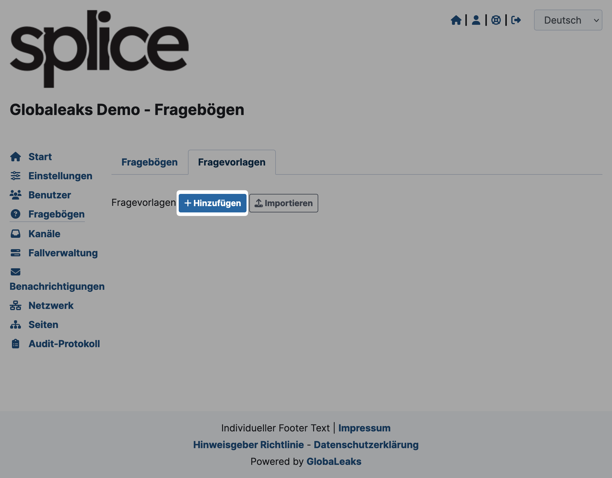Select the Deutsch language dropdown
612x478 pixels.
[568, 20]
